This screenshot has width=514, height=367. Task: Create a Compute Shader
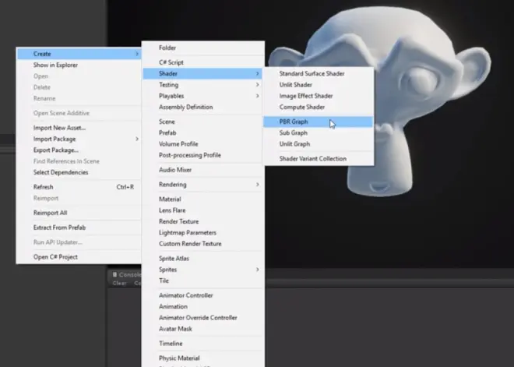(318, 107)
